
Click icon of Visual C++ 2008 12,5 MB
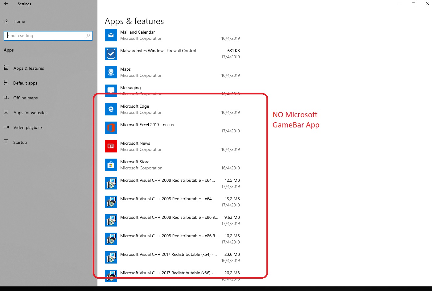pyautogui.click(x=111, y=183)
